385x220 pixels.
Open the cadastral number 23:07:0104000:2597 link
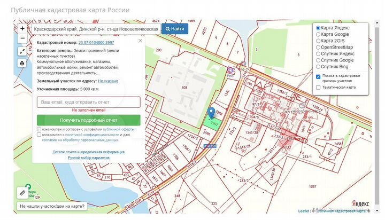click(x=96, y=42)
